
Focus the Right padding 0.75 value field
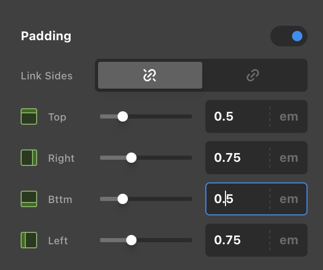coord(237,158)
